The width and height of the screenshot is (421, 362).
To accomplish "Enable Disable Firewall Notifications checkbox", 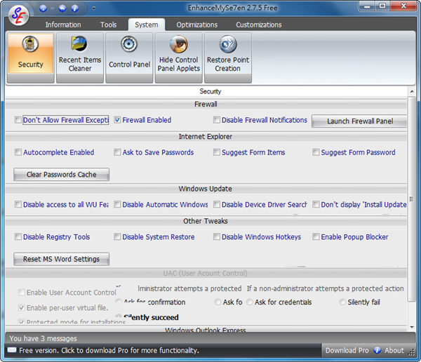I will tap(217, 120).
